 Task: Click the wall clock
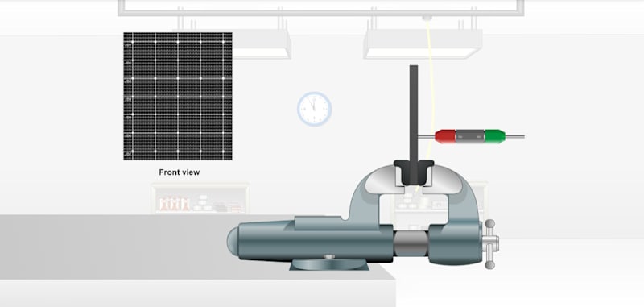[314, 109]
